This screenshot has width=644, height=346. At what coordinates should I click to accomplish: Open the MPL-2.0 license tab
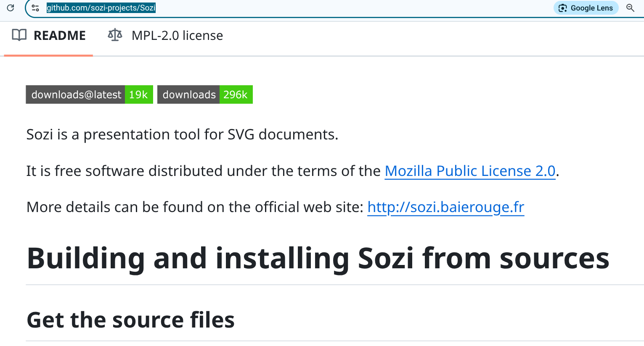click(165, 36)
